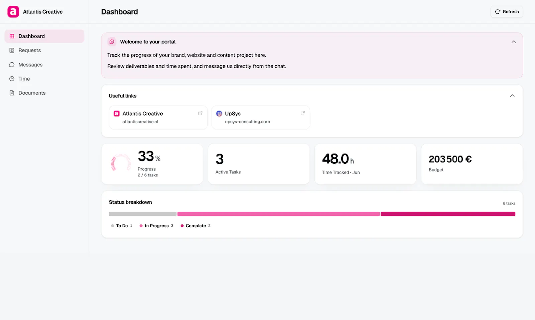Click the 'Status breakdown' heading
Image resolution: width=535 pixels, height=320 pixels.
(x=130, y=202)
